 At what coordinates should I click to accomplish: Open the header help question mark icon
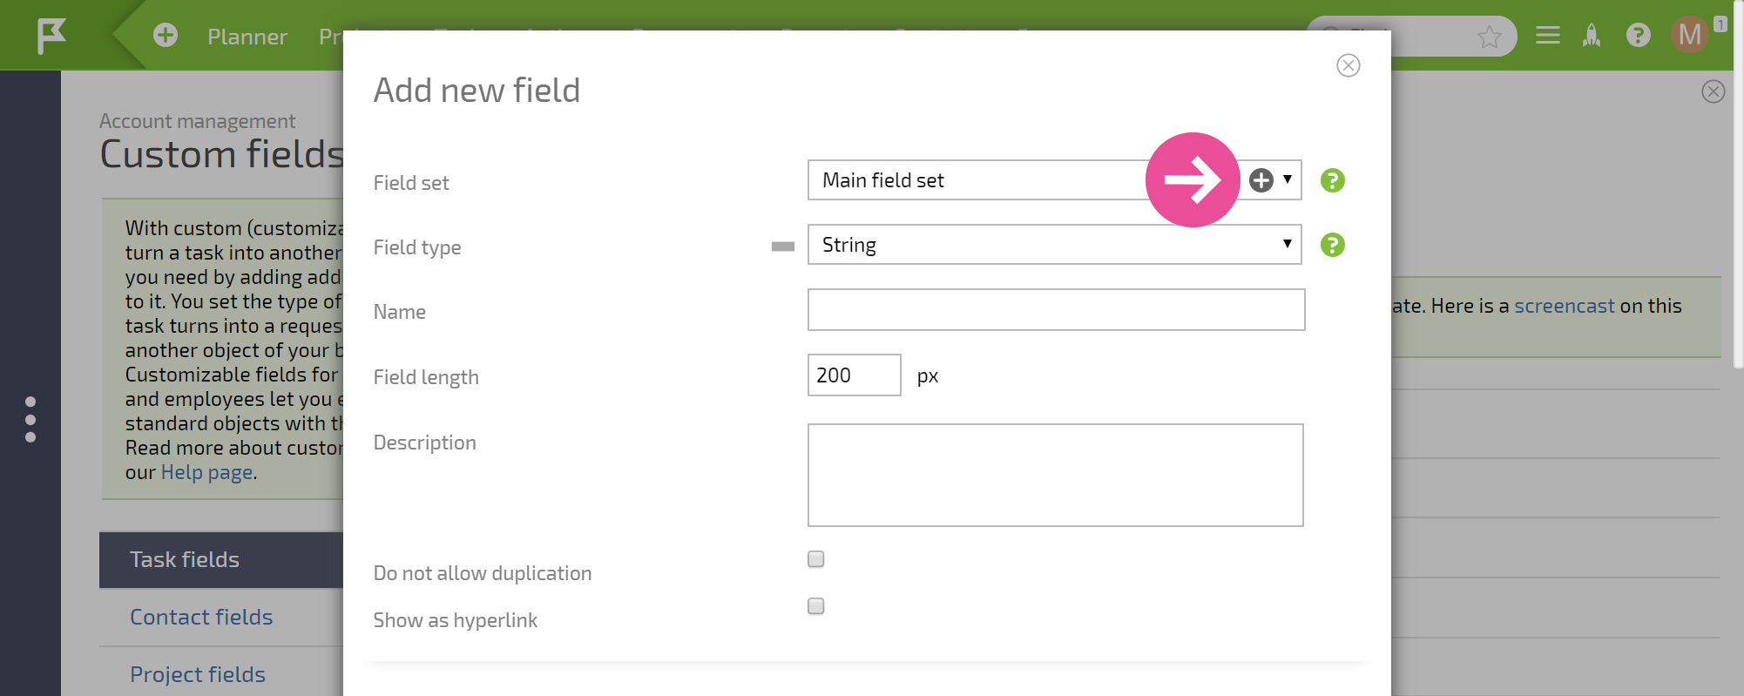tap(1639, 35)
